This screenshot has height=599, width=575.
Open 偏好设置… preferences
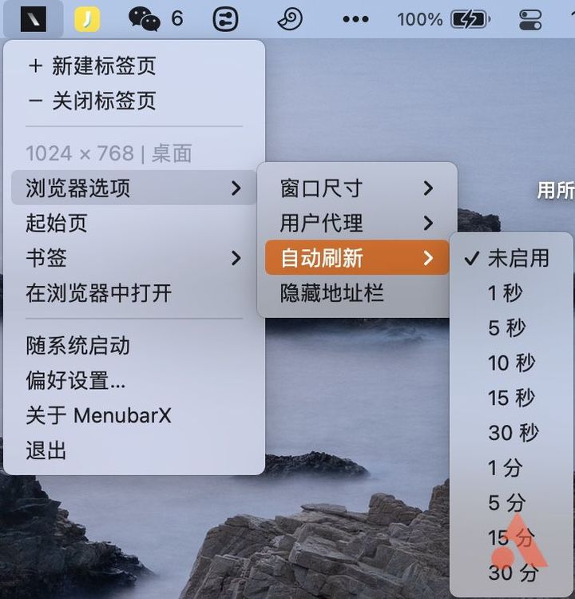point(133,380)
